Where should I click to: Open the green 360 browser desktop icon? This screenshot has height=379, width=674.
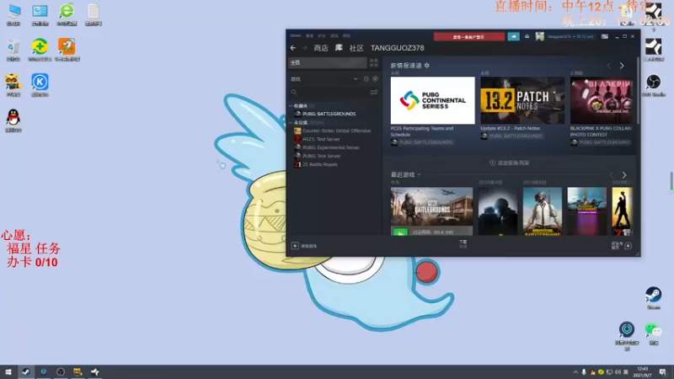67,14
